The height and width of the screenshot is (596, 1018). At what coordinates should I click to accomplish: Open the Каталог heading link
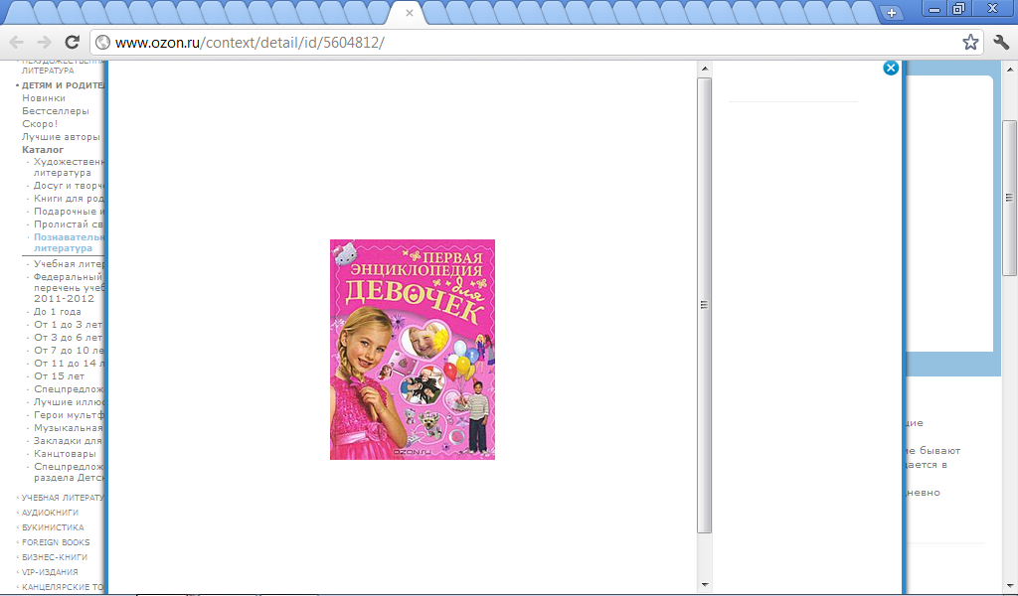point(43,150)
